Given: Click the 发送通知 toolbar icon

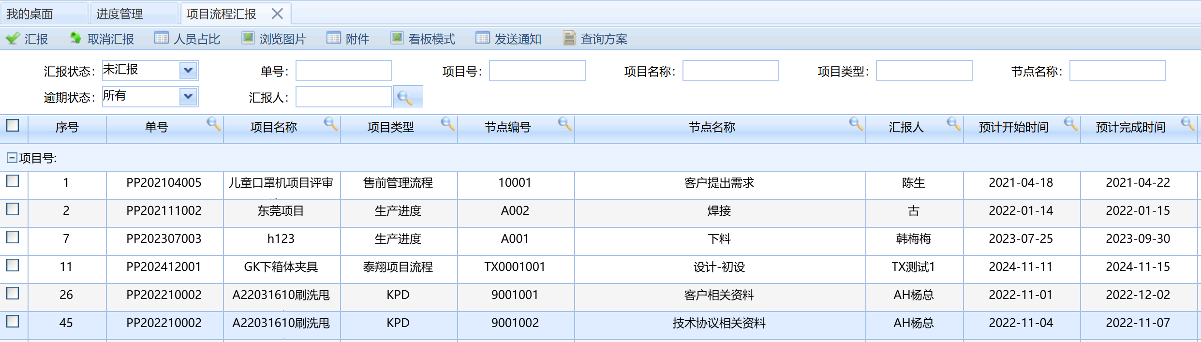Looking at the screenshot, I should pyautogui.click(x=483, y=38).
